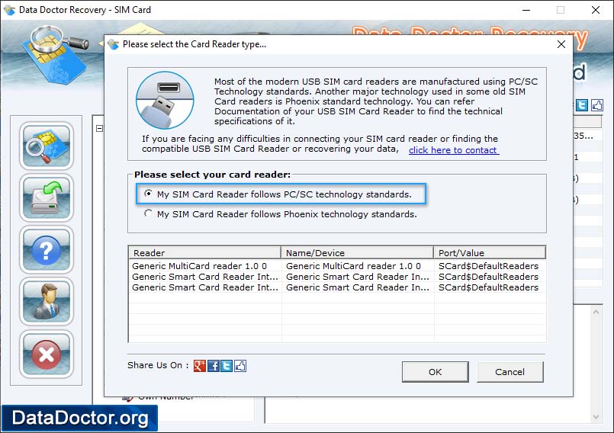This screenshot has height=433, width=614.
Task: Click the Cancel button
Action: pyautogui.click(x=510, y=371)
